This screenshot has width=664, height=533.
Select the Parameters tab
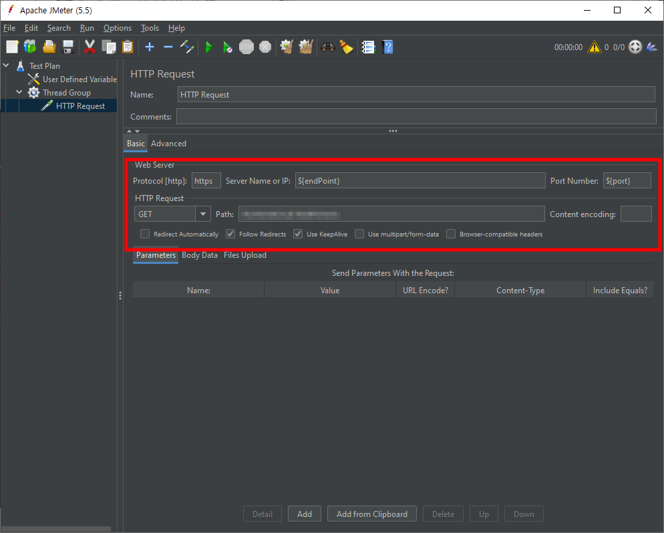[156, 255]
